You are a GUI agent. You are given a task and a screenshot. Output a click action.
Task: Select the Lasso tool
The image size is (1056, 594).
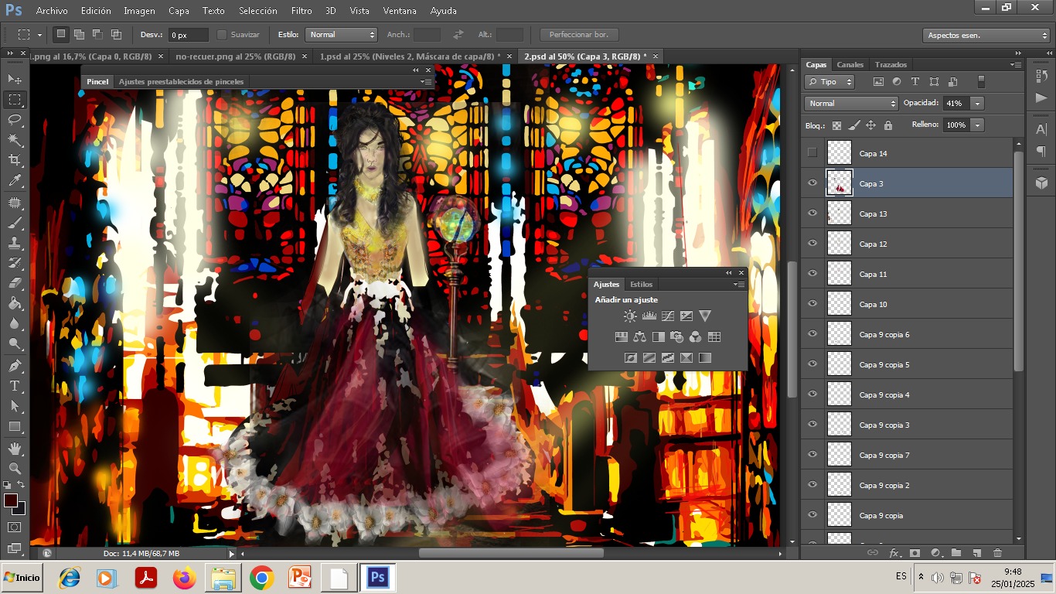pos(15,119)
